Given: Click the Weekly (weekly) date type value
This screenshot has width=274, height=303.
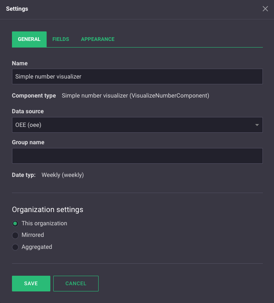Looking at the screenshot, I should tap(63, 175).
